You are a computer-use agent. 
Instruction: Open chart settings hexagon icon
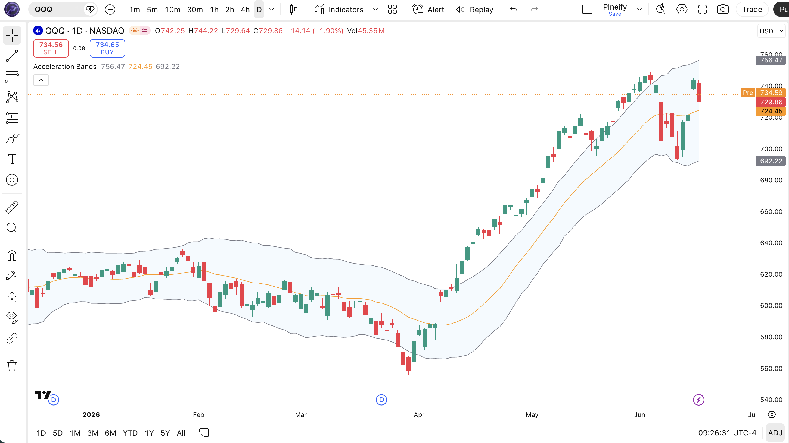coord(682,10)
